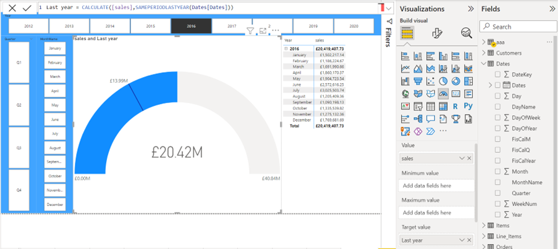Screen dimensions: 558x249
Task: Open the Analytics magnifier icon
Action: (x=466, y=33)
